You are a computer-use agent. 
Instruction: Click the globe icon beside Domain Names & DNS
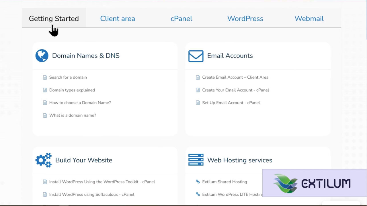coord(42,56)
